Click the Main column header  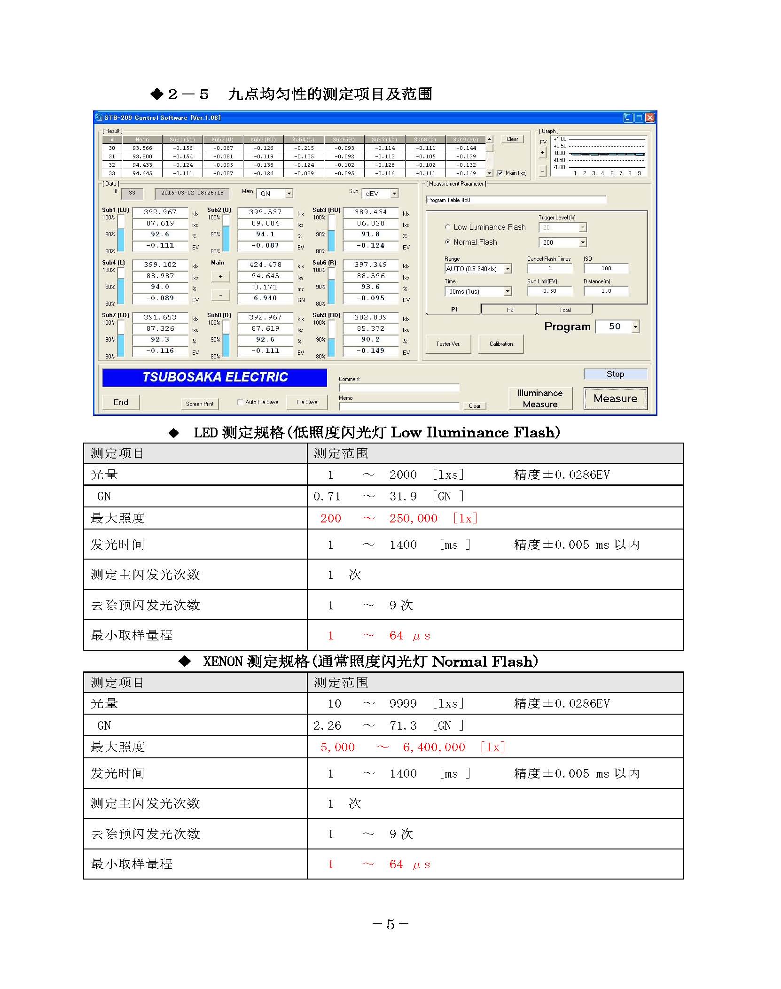(x=142, y=140)
